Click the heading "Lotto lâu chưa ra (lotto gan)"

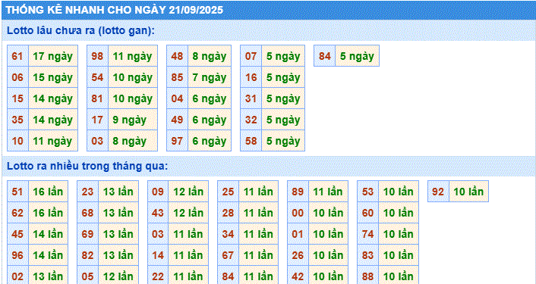pos(81,30)
